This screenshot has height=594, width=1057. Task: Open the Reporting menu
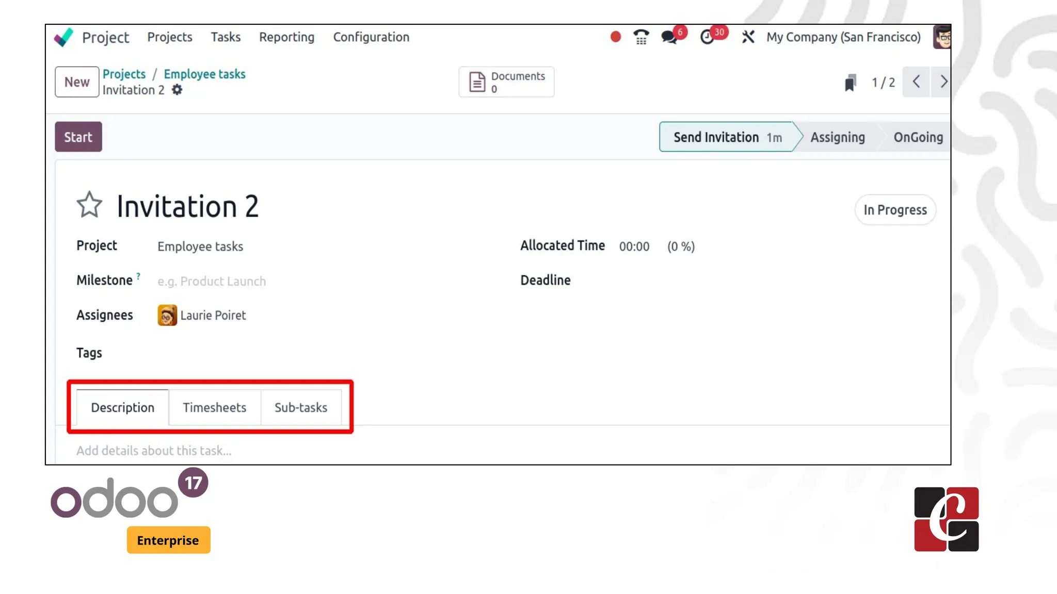[x=286, y=37]
